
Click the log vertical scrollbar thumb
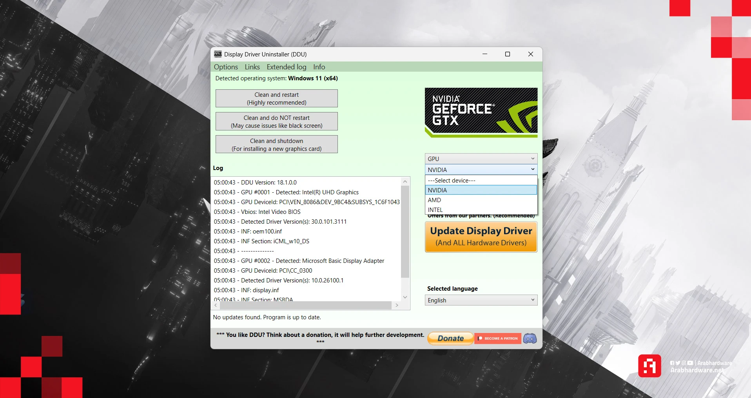(x=405, y=232)
